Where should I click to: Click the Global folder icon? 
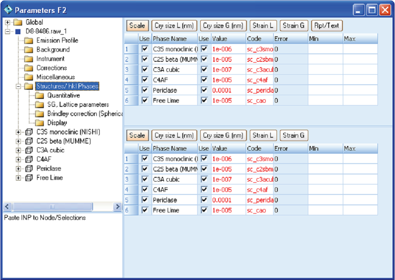[18, 22]
